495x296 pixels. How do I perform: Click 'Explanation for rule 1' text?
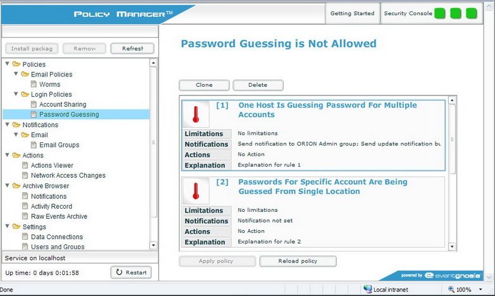pos(269,164)
